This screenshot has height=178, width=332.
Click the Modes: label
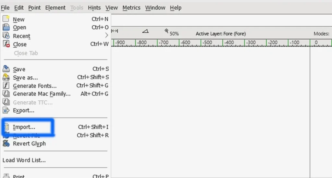tap(321, 34)
